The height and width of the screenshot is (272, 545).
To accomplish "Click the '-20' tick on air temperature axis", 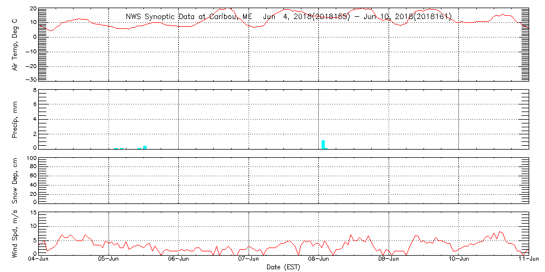I will 32,66.
